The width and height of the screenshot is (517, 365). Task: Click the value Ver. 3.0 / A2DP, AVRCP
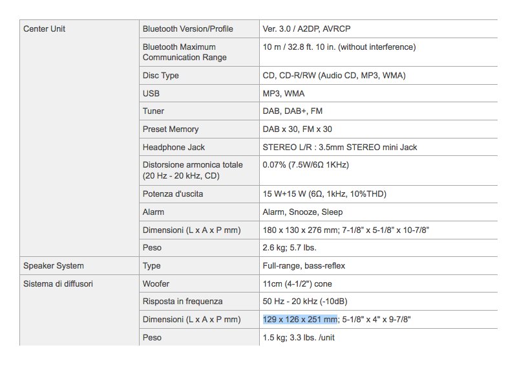(306, 29)
